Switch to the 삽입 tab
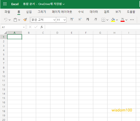This screenshot has width=140, height=121. point(29,12)
